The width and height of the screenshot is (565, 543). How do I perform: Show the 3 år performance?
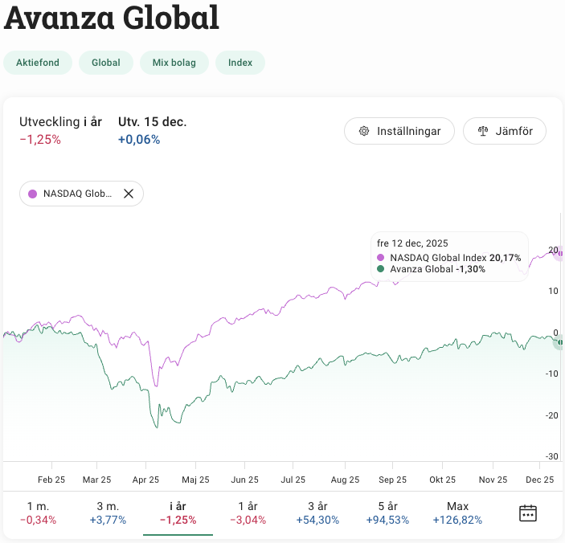(317, 512)
